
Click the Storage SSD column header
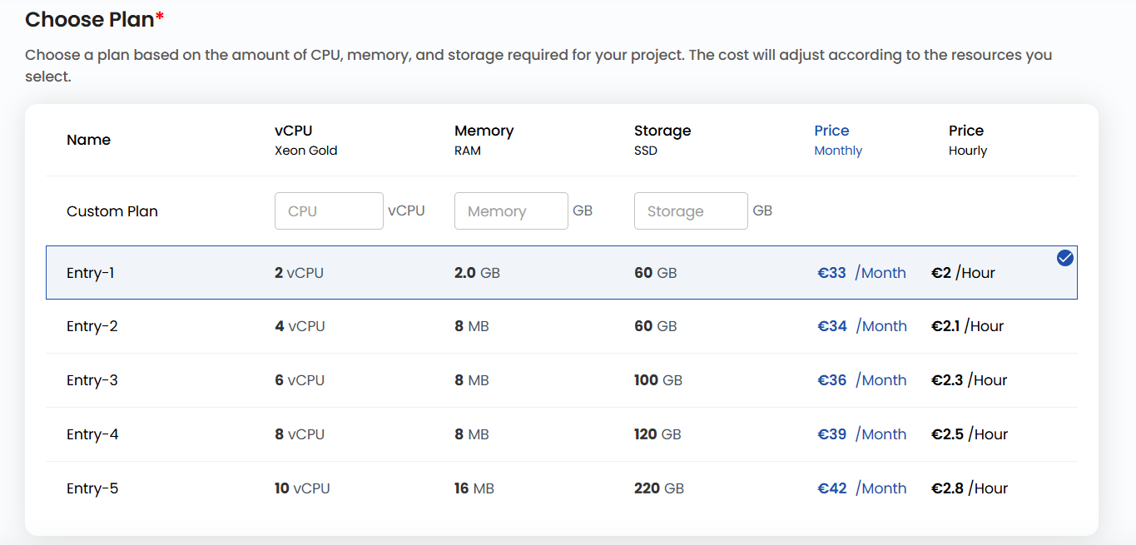click(x=662, y=140)
